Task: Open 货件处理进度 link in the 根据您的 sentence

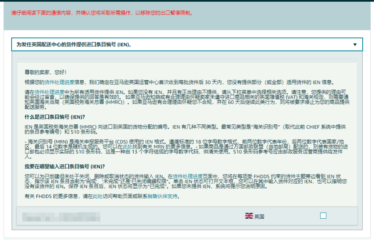Action: 59,82
